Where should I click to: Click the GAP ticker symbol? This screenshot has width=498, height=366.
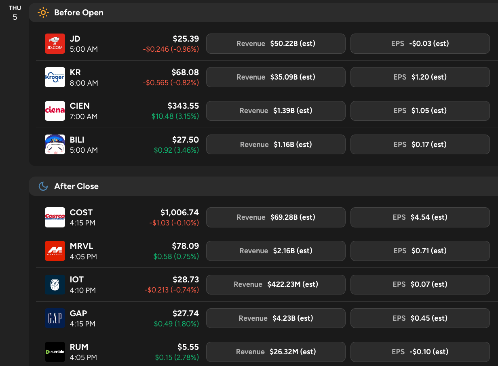[78, 313]
